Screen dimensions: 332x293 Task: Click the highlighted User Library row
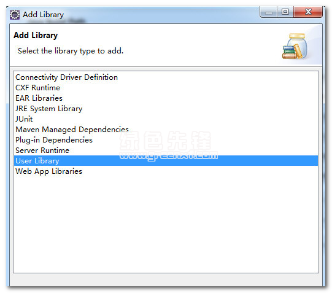[x=166, y=161]
